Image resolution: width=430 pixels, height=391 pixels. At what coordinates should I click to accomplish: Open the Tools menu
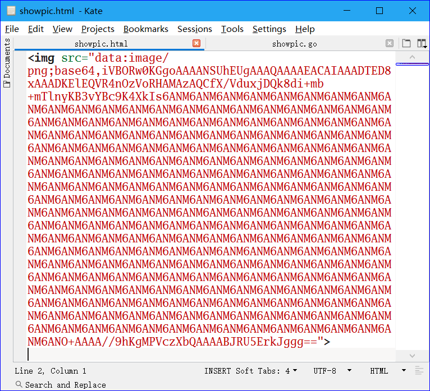(232, 29)
